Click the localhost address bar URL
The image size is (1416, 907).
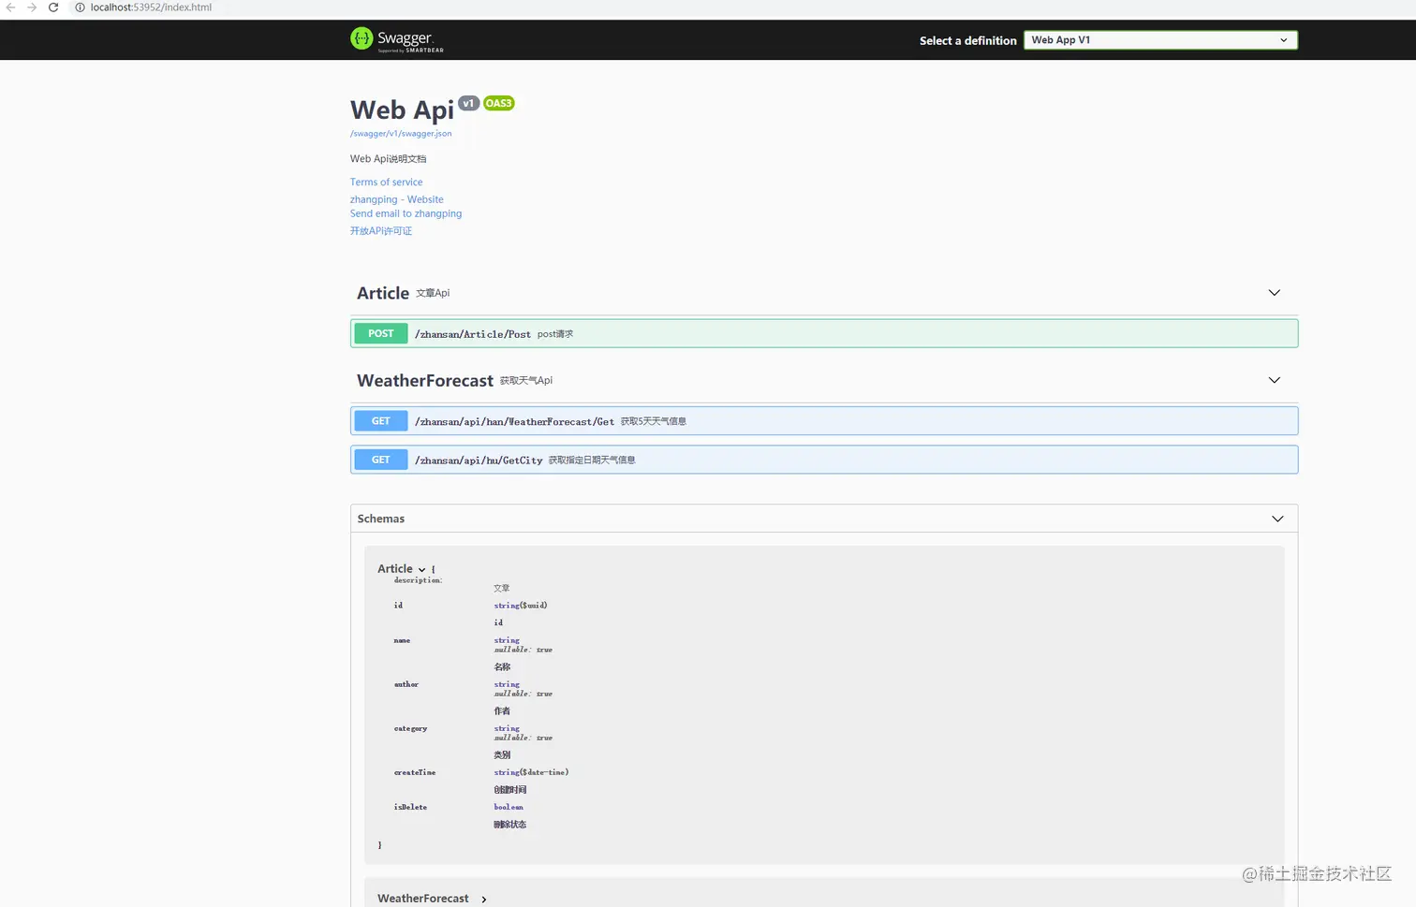(x=151, y=7)
